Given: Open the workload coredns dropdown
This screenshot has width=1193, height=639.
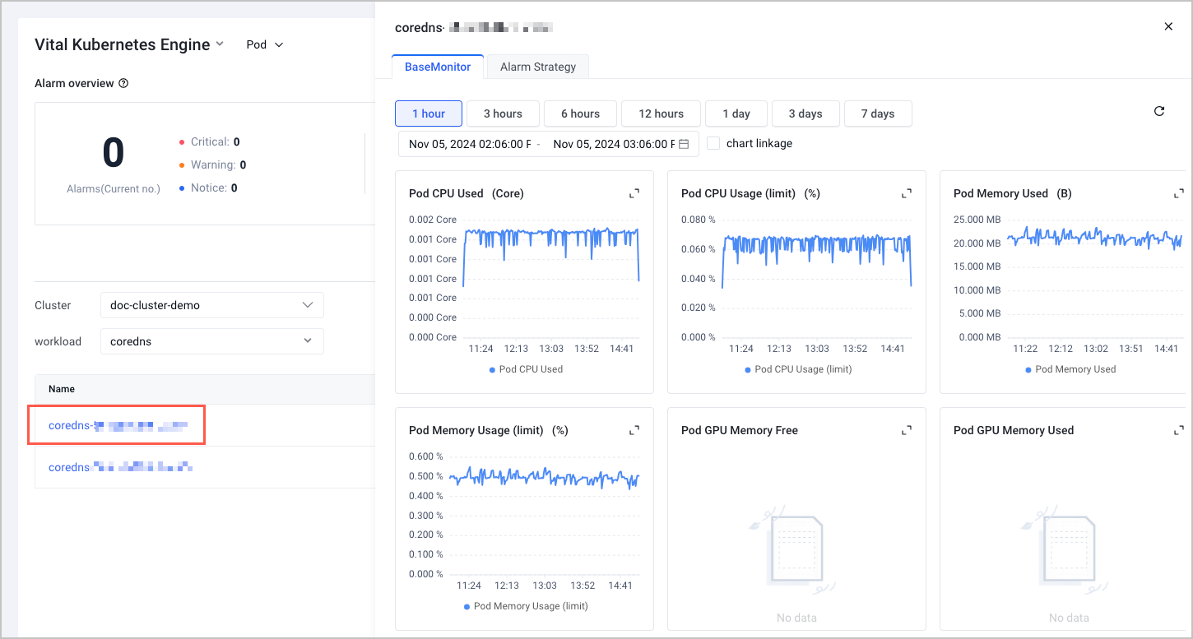Looking at the screenshot, I should click(211, 341).
